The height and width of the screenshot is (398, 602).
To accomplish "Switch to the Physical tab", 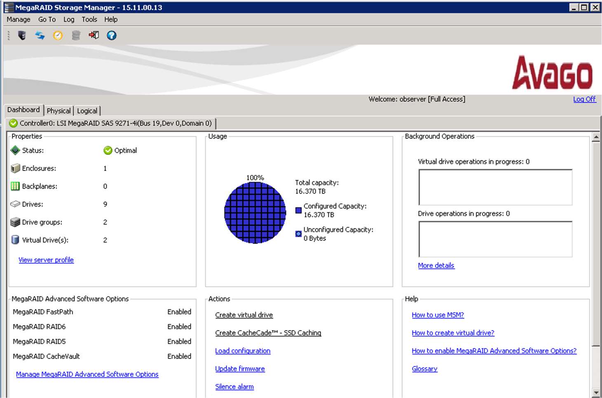I will [59, 111].
